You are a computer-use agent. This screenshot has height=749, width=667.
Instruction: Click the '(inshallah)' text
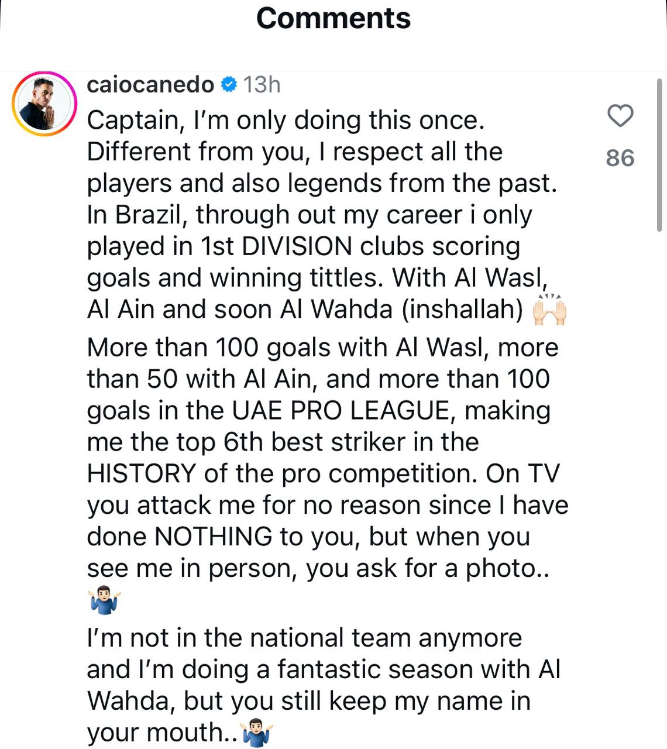coord(462,310)
